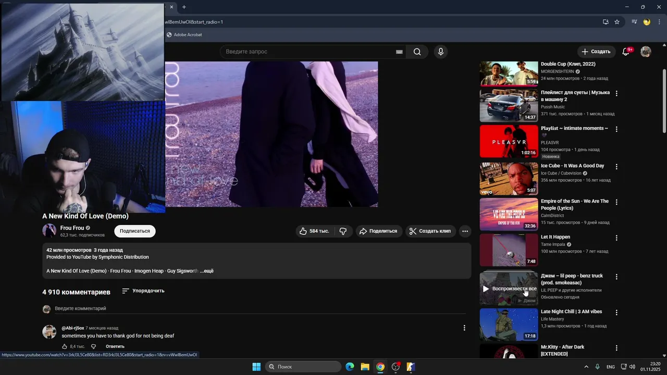Close the current browser tab
The image size is (667, 375).
pyautogui.click(x=171, y=7)
